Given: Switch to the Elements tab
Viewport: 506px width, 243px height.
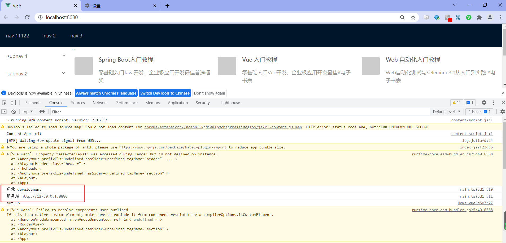Looking at the screenshot, I should 33,103.
